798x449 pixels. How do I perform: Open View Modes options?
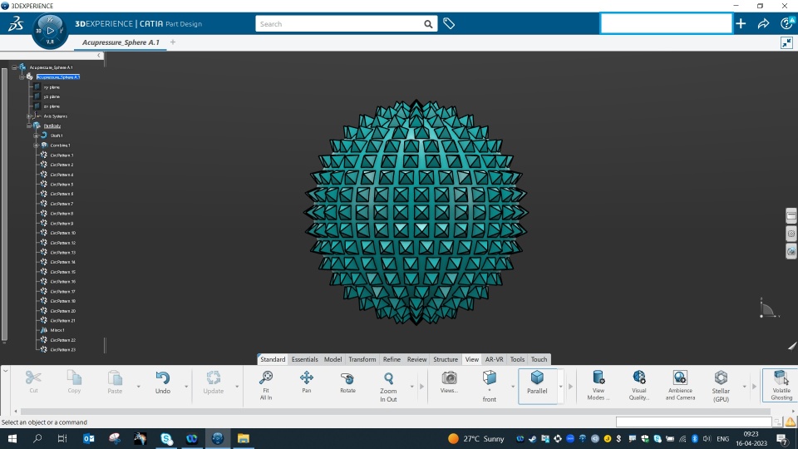pos(598,385)
